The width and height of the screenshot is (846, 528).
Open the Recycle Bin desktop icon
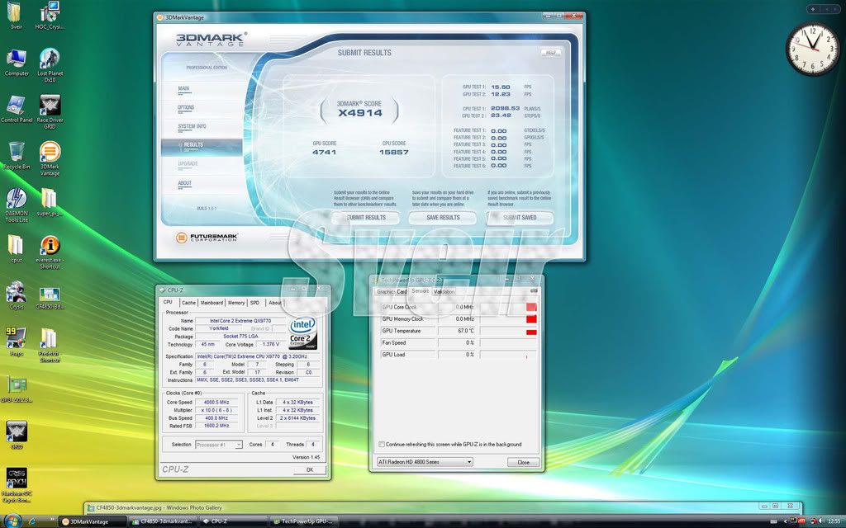16,152
